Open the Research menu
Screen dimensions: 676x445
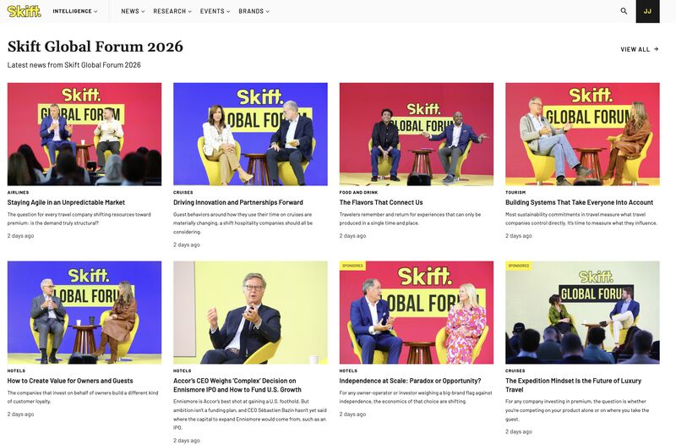pyautogui.click(x=172, y=11)
